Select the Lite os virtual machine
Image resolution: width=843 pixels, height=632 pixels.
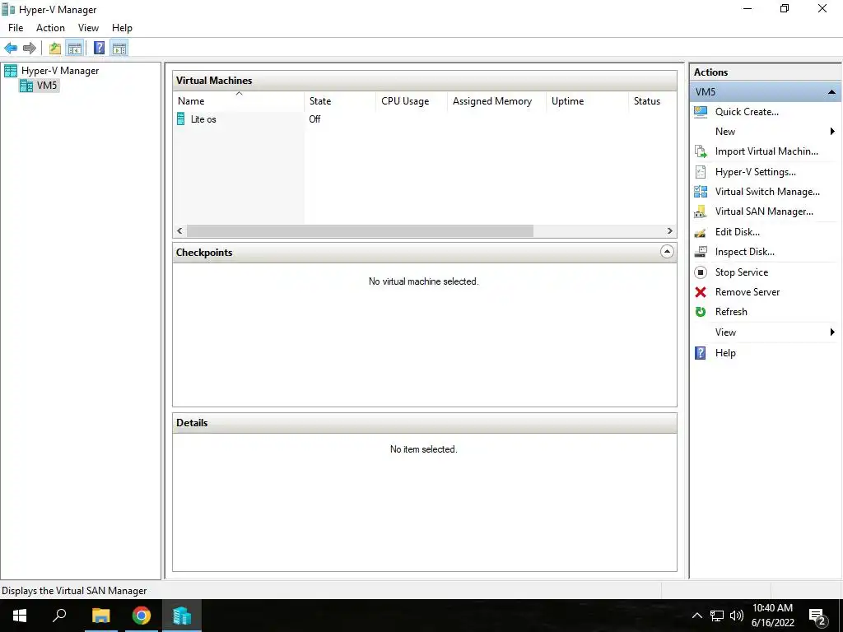pos(203,119)
